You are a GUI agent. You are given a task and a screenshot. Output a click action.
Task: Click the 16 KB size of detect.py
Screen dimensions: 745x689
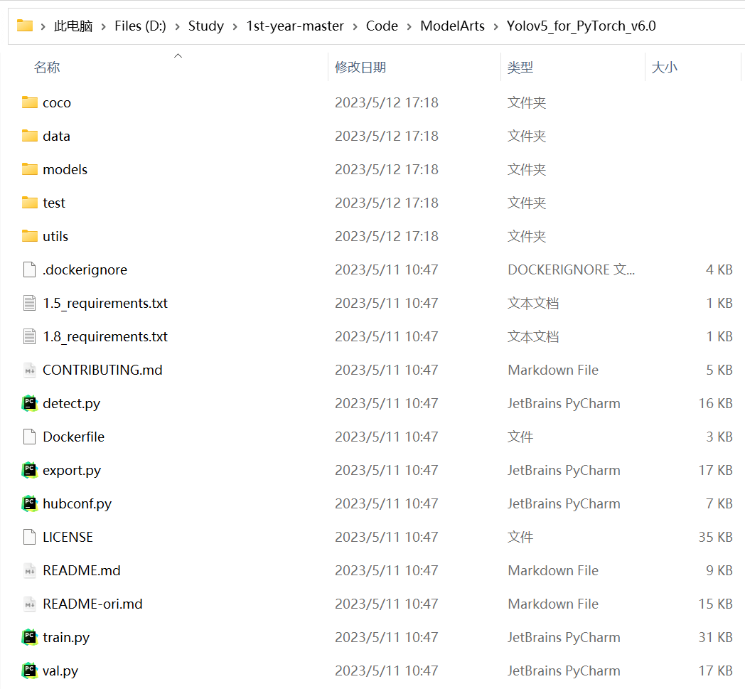(715, 403)
